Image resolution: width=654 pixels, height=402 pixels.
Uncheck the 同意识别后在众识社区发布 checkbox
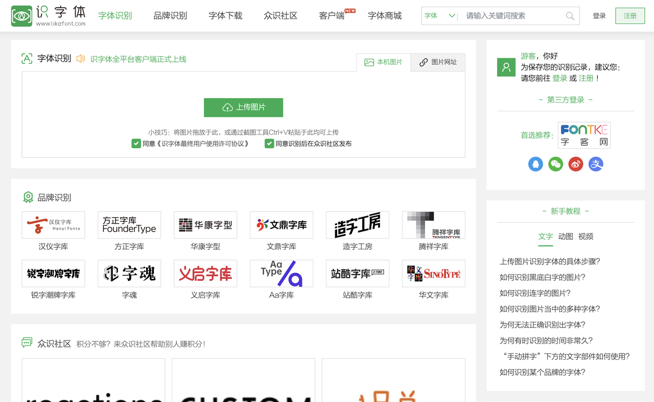[269, 144]
